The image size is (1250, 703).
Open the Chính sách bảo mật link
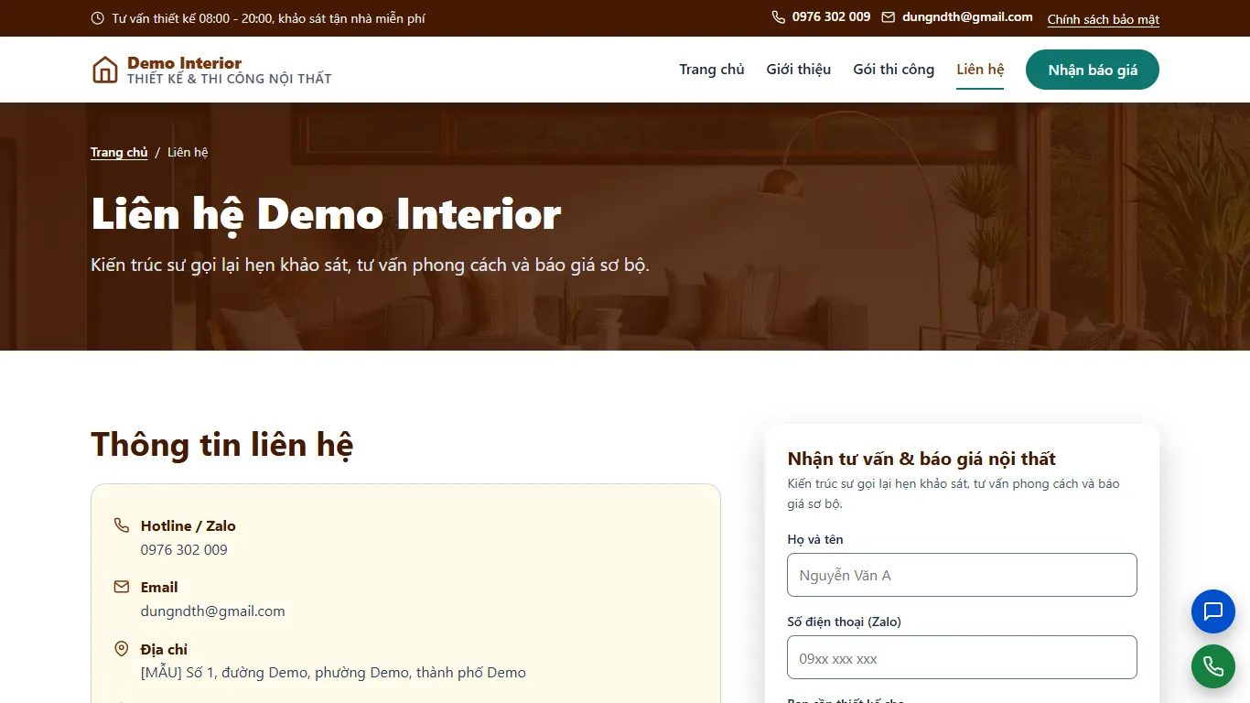tap(1104, 19)
